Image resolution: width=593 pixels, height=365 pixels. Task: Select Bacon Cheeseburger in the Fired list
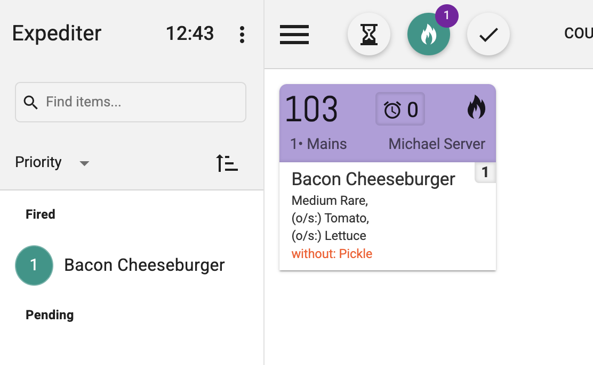coord(145,265)
